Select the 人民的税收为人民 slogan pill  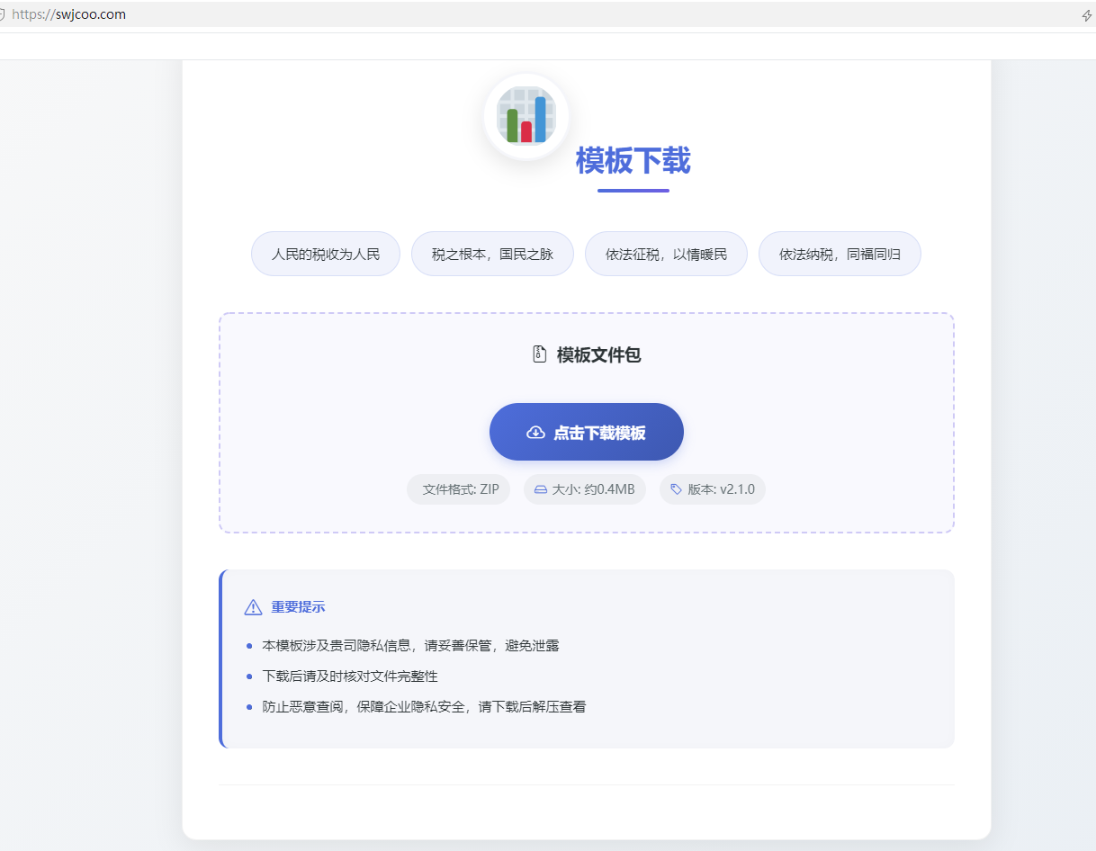click(x=326, y=254)
